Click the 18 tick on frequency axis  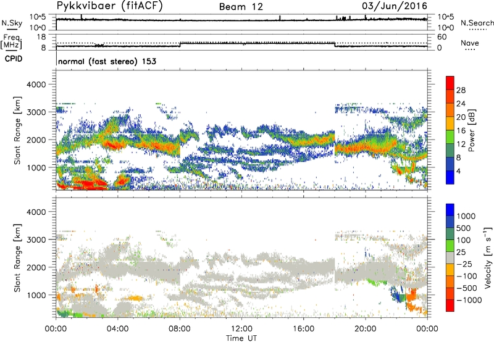point(41,37)
